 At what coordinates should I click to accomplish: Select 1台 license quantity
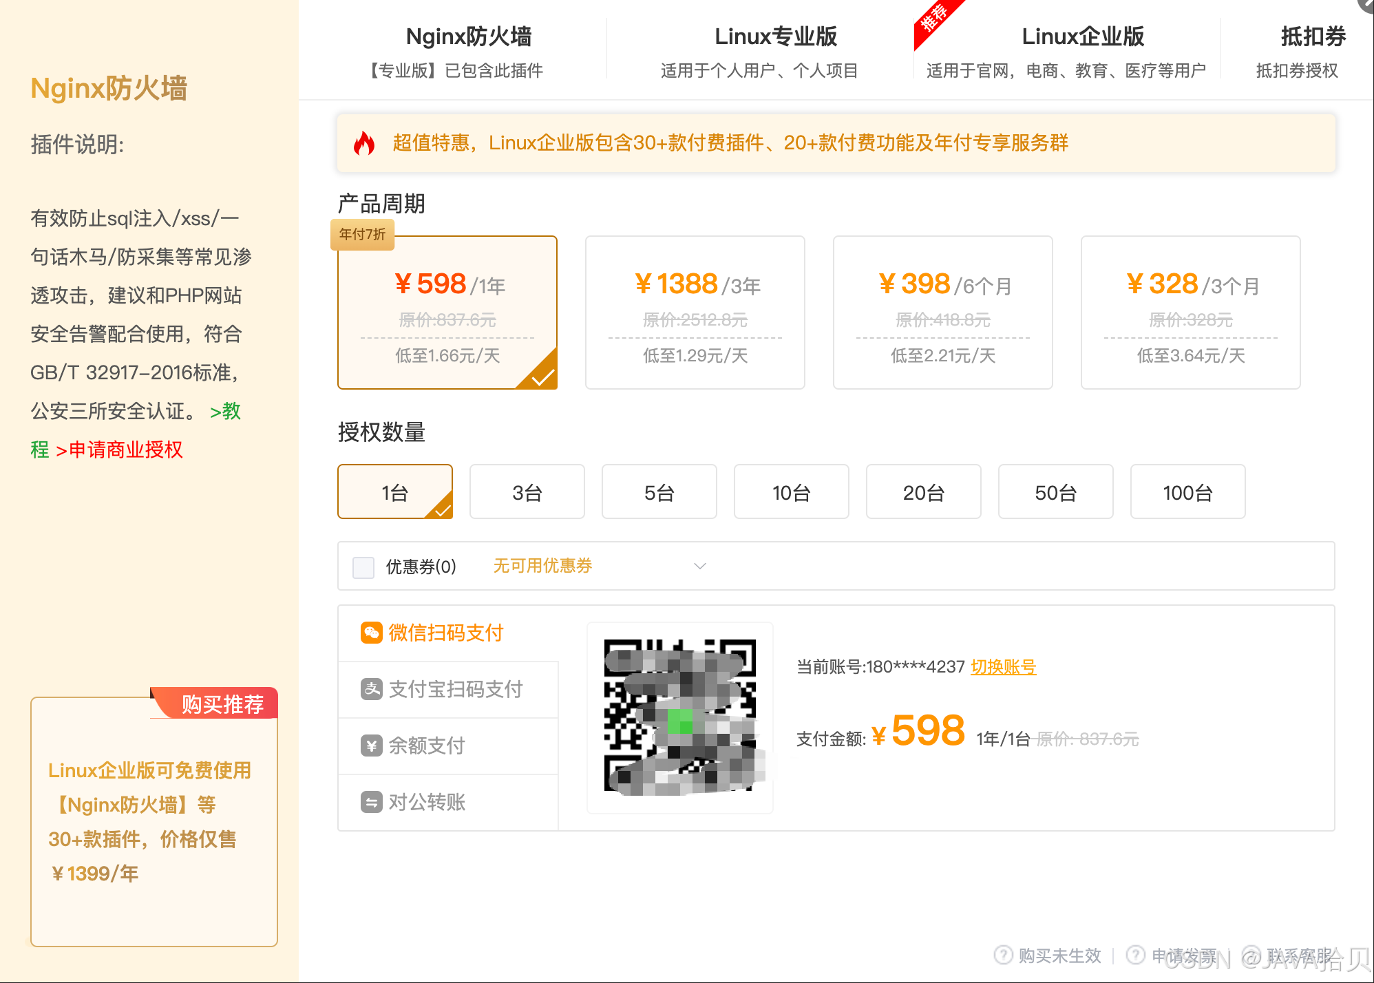395,491
